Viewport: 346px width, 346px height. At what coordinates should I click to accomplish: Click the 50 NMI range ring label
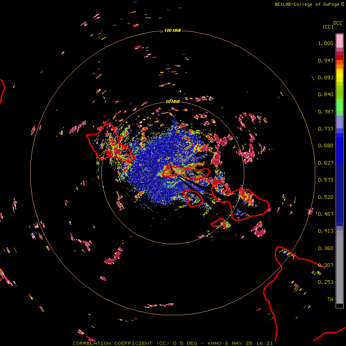coord(173,101)
